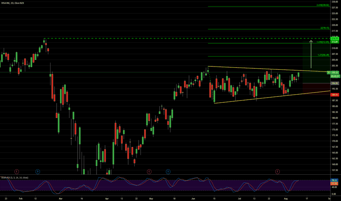Image resolution: width=341 pixels, height=201 pixels.
Task: Open the earnings marker just before May
Action: (x=149, y=172)
